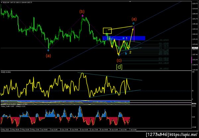Image resolution: width=199 pixels, height=138 pixels.
Task: Select the cyan c label at the projected top
Action: pyautogui.click(x=133, y=23)
